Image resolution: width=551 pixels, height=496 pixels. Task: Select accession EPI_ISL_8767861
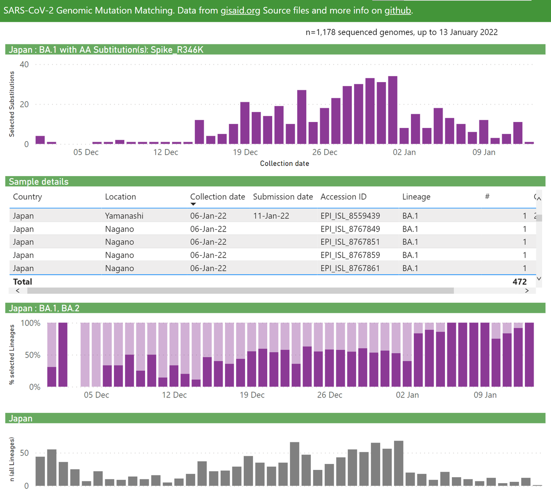point(350,268)
